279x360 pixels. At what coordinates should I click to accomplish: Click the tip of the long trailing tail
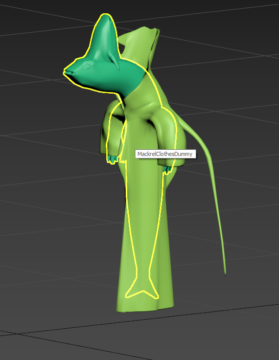[x=225, y=272]
